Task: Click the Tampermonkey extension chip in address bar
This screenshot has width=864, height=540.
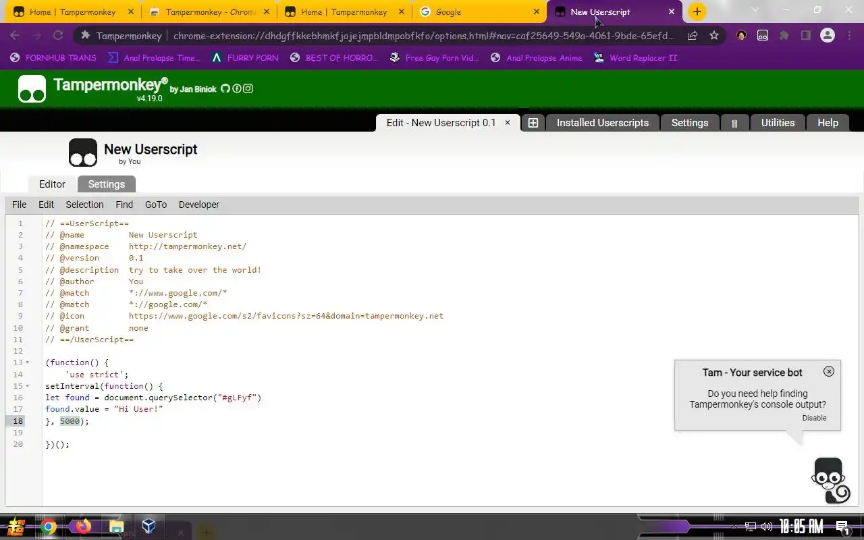Action: pyautogui.click(x=122, y=36)
